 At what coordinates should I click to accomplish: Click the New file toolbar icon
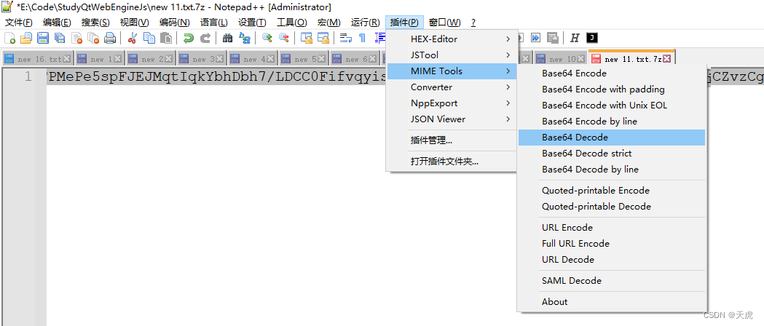tap(9, 38)
